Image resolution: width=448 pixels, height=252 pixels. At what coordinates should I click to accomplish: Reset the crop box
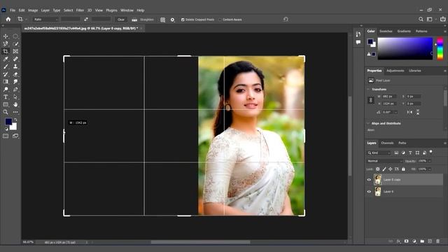click(286, 19)
